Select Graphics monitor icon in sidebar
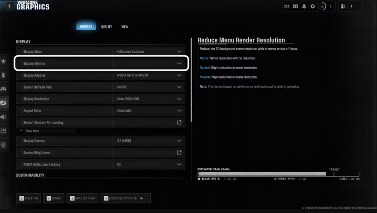The image size is (377, 213). 3,103
